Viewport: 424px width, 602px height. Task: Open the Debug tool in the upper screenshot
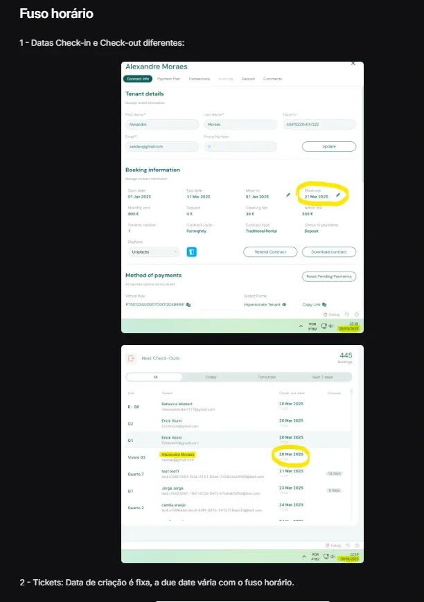point(333,315)
